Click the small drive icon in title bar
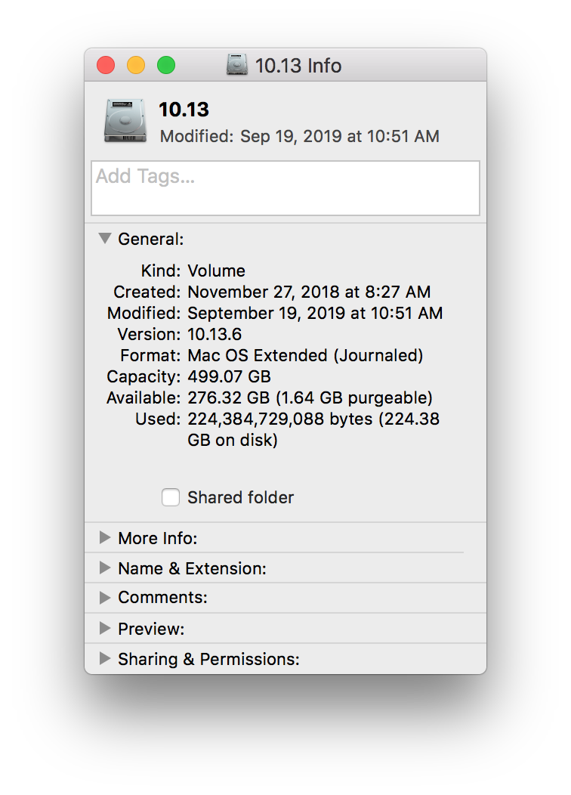This screenshot has height=795, width=571. point(237,66)
